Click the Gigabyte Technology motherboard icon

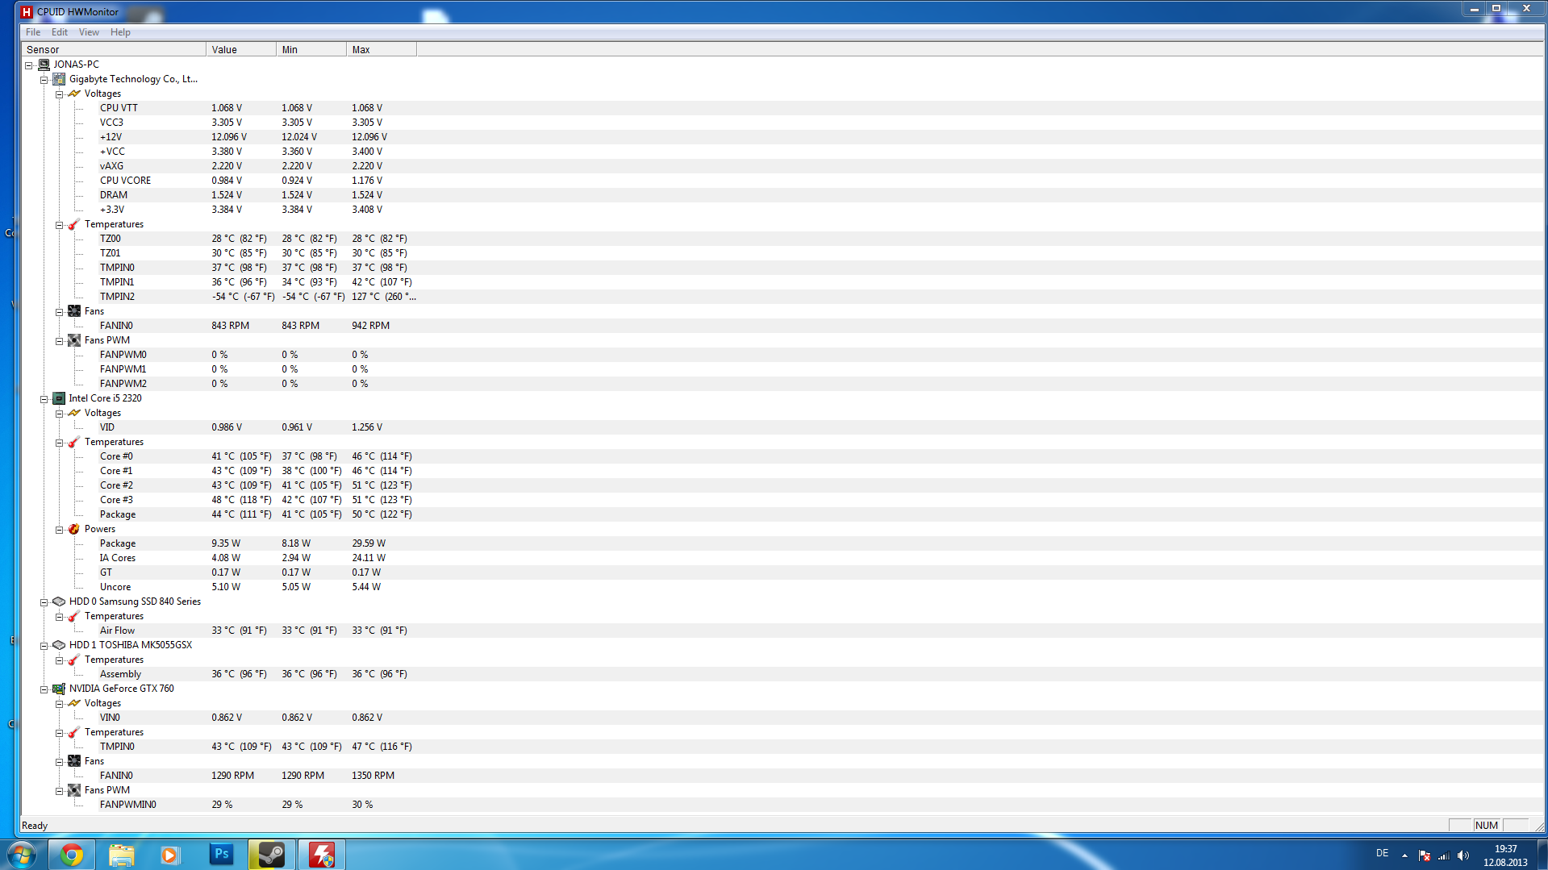[59, 79]
